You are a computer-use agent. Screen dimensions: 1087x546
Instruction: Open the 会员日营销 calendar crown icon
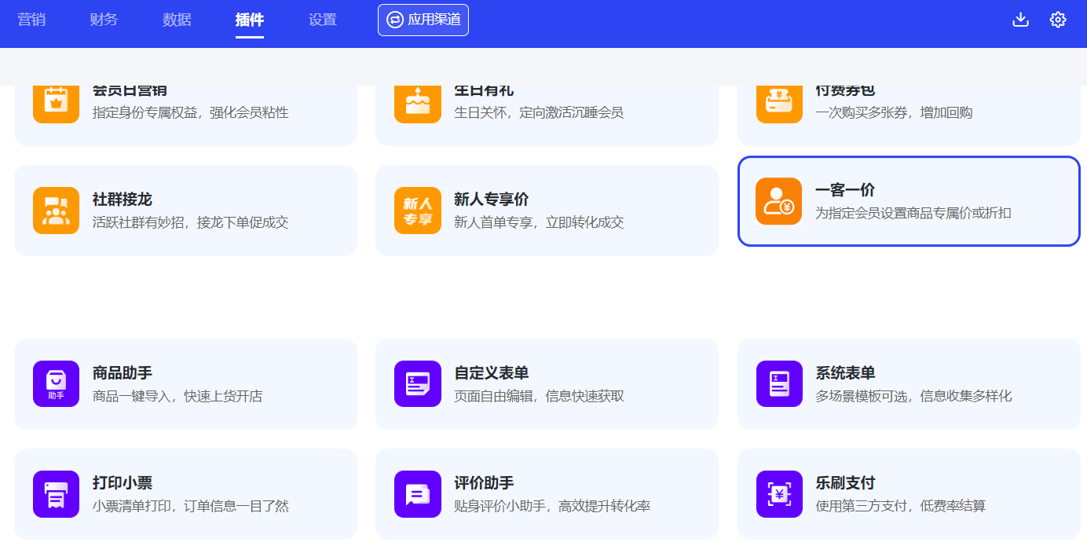coord(56,104)
